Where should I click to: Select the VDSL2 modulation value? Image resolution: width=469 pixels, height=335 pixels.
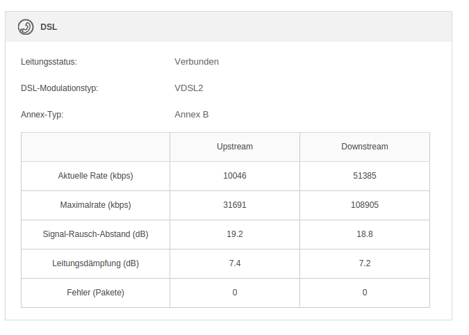tap(189, 88)
